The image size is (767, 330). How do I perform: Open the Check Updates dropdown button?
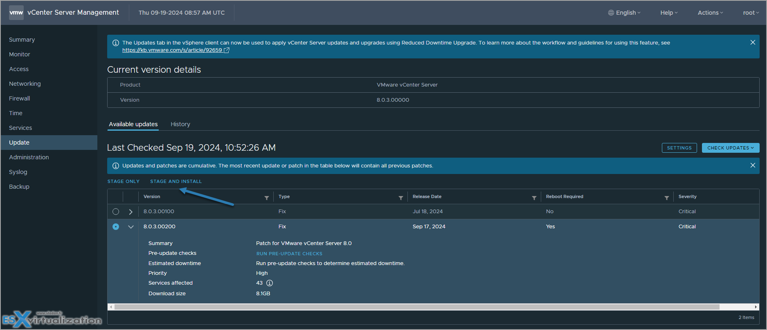pos(731,148)
